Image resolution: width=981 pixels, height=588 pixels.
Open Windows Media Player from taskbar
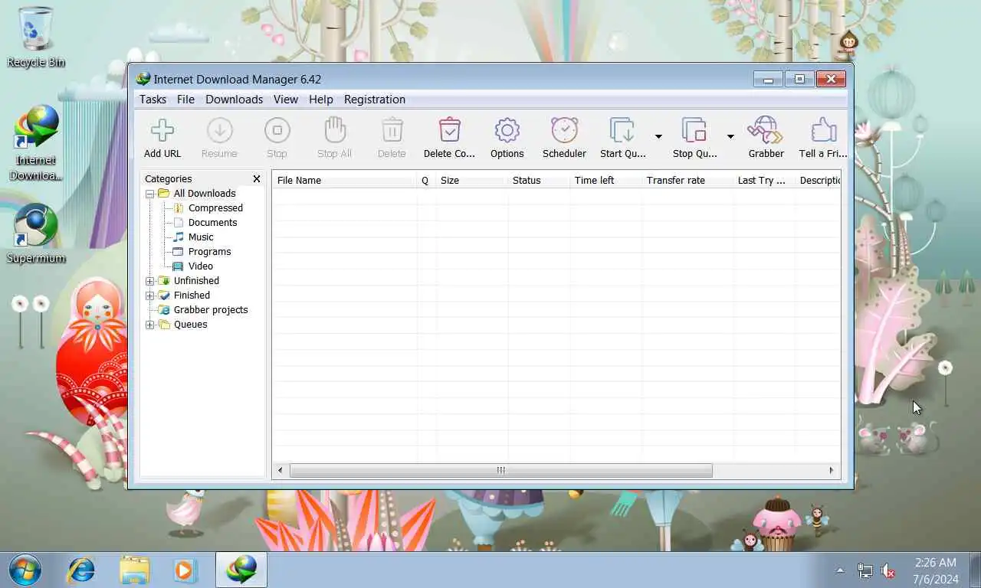tap(184, 570)
